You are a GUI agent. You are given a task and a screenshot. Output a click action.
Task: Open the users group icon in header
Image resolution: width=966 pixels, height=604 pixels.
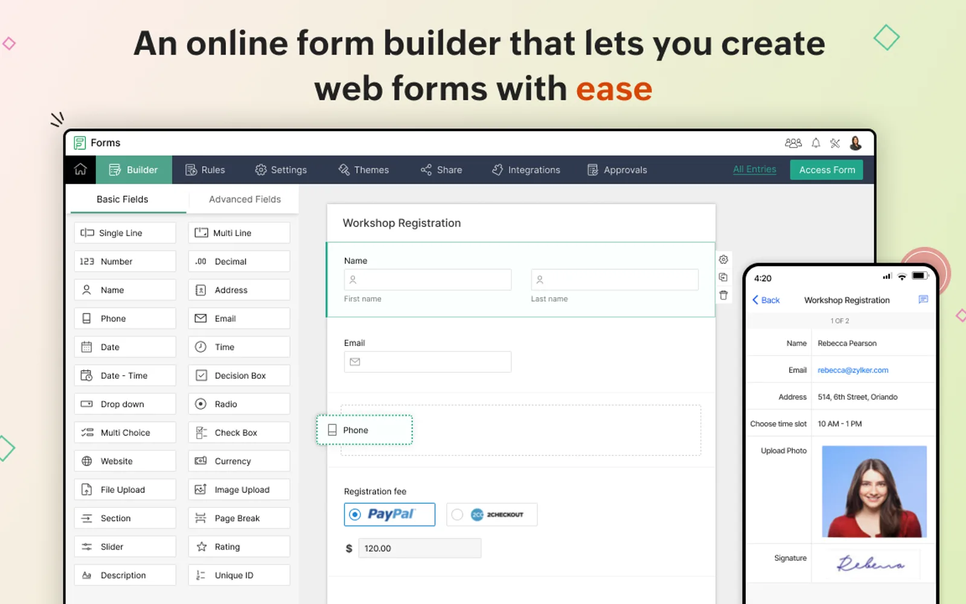(793, 143)
